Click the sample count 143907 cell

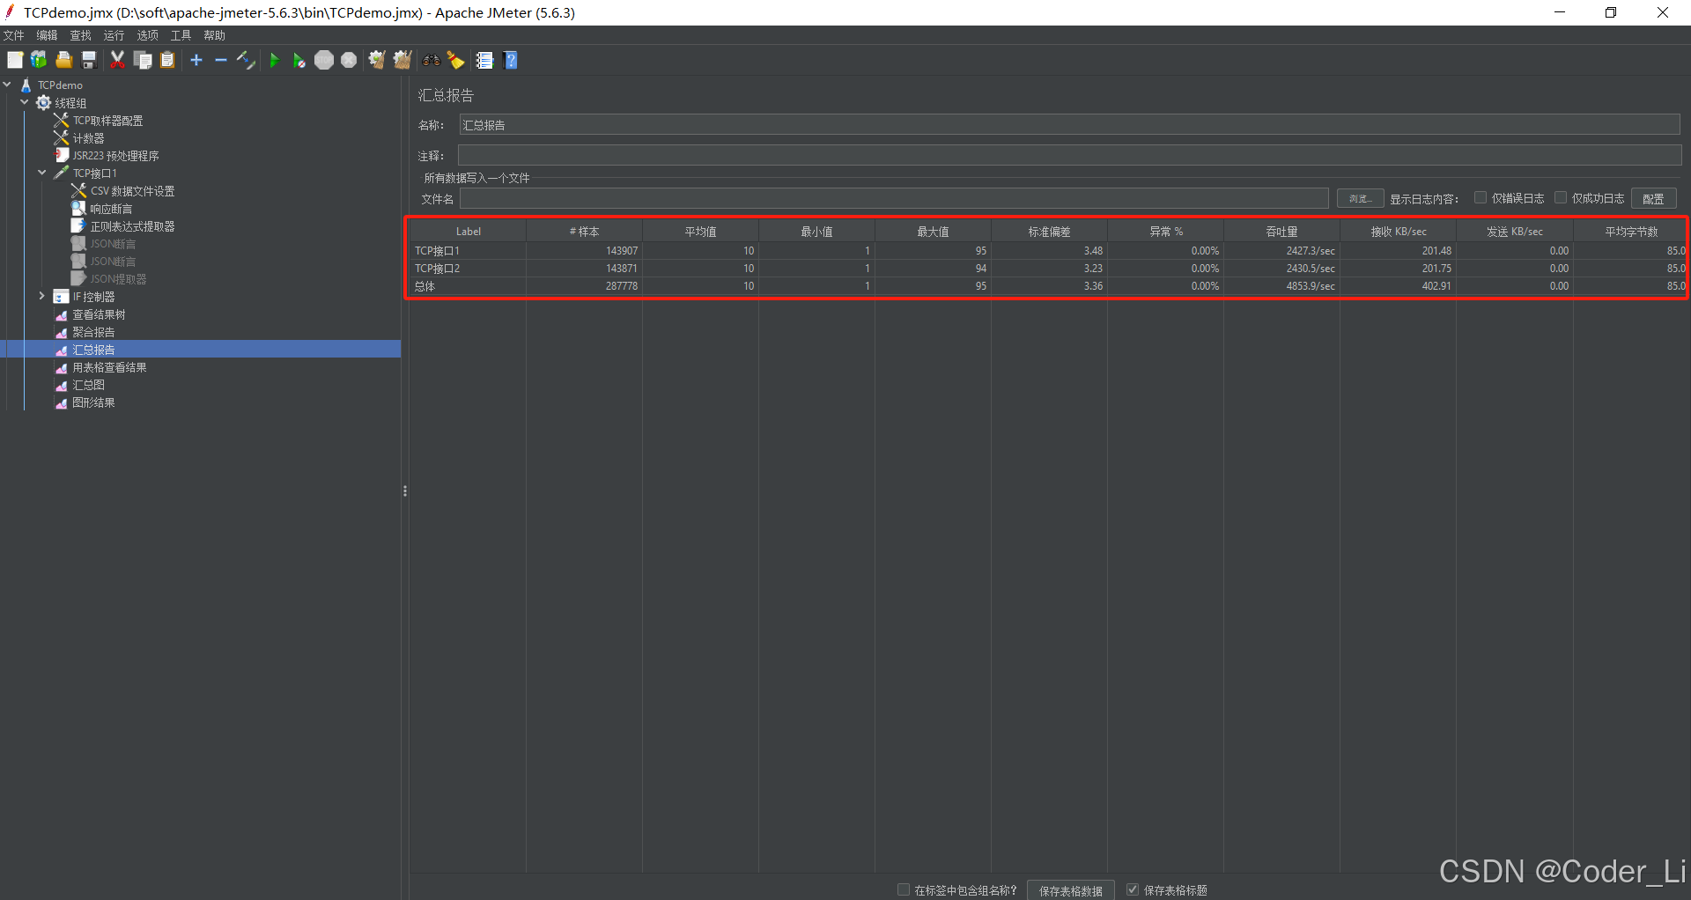(584, 251)
